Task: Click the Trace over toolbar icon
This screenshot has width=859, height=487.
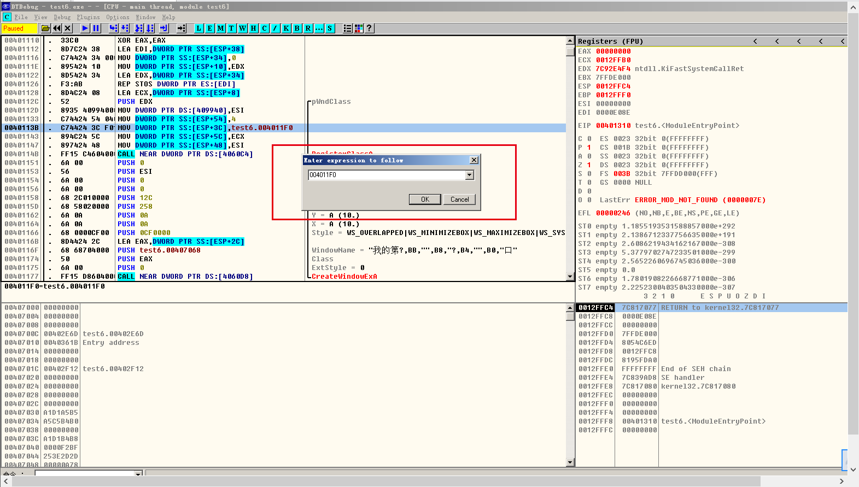Action: pyautogui.click(x=150, y=28)
